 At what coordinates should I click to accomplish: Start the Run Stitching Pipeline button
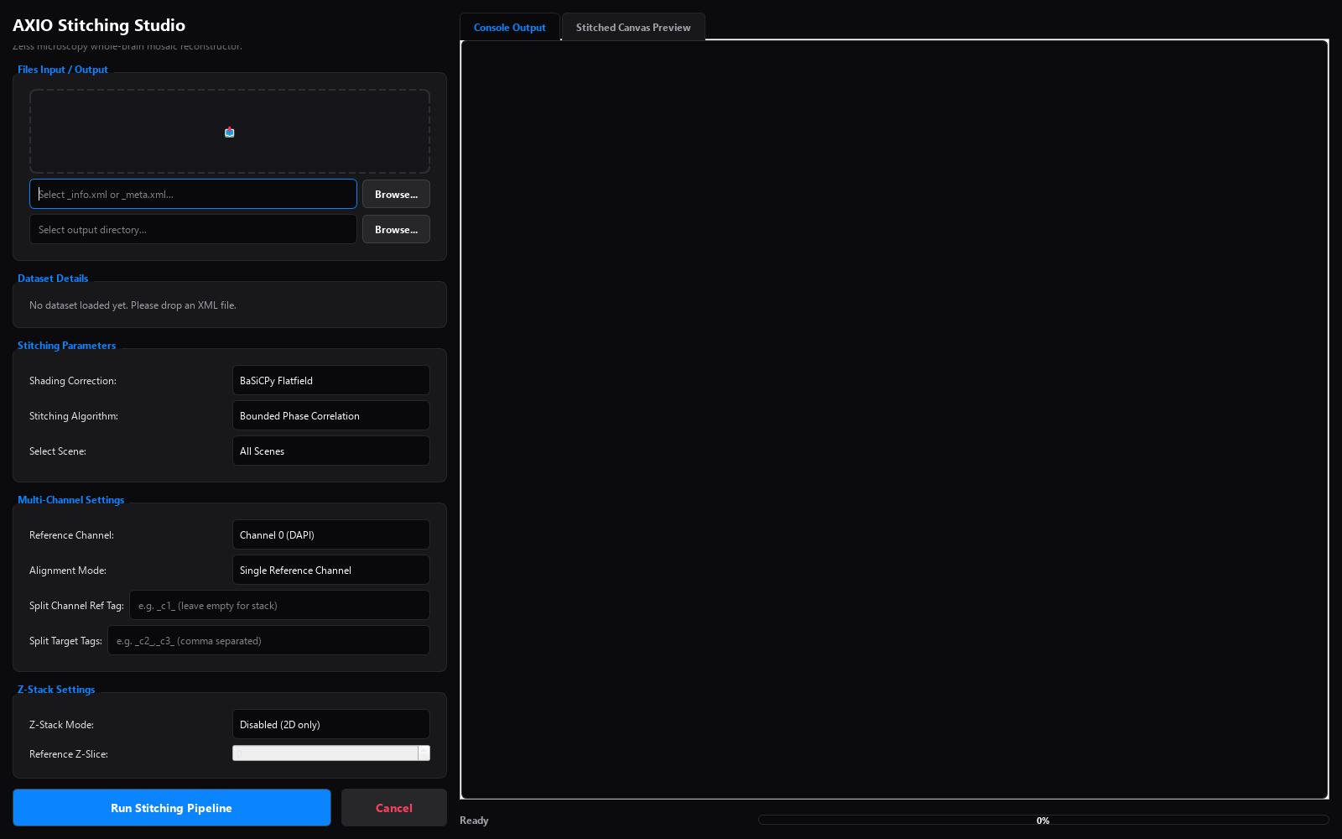point(172,808)
